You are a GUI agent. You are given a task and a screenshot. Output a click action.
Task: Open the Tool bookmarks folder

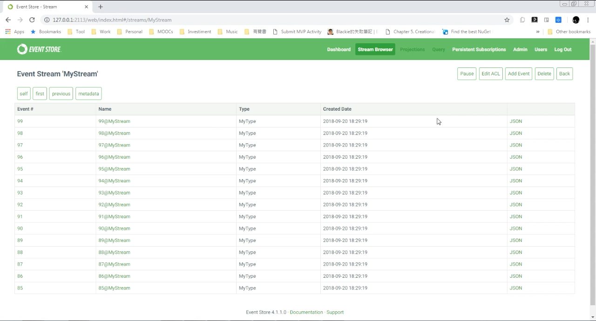click(76, 32)
